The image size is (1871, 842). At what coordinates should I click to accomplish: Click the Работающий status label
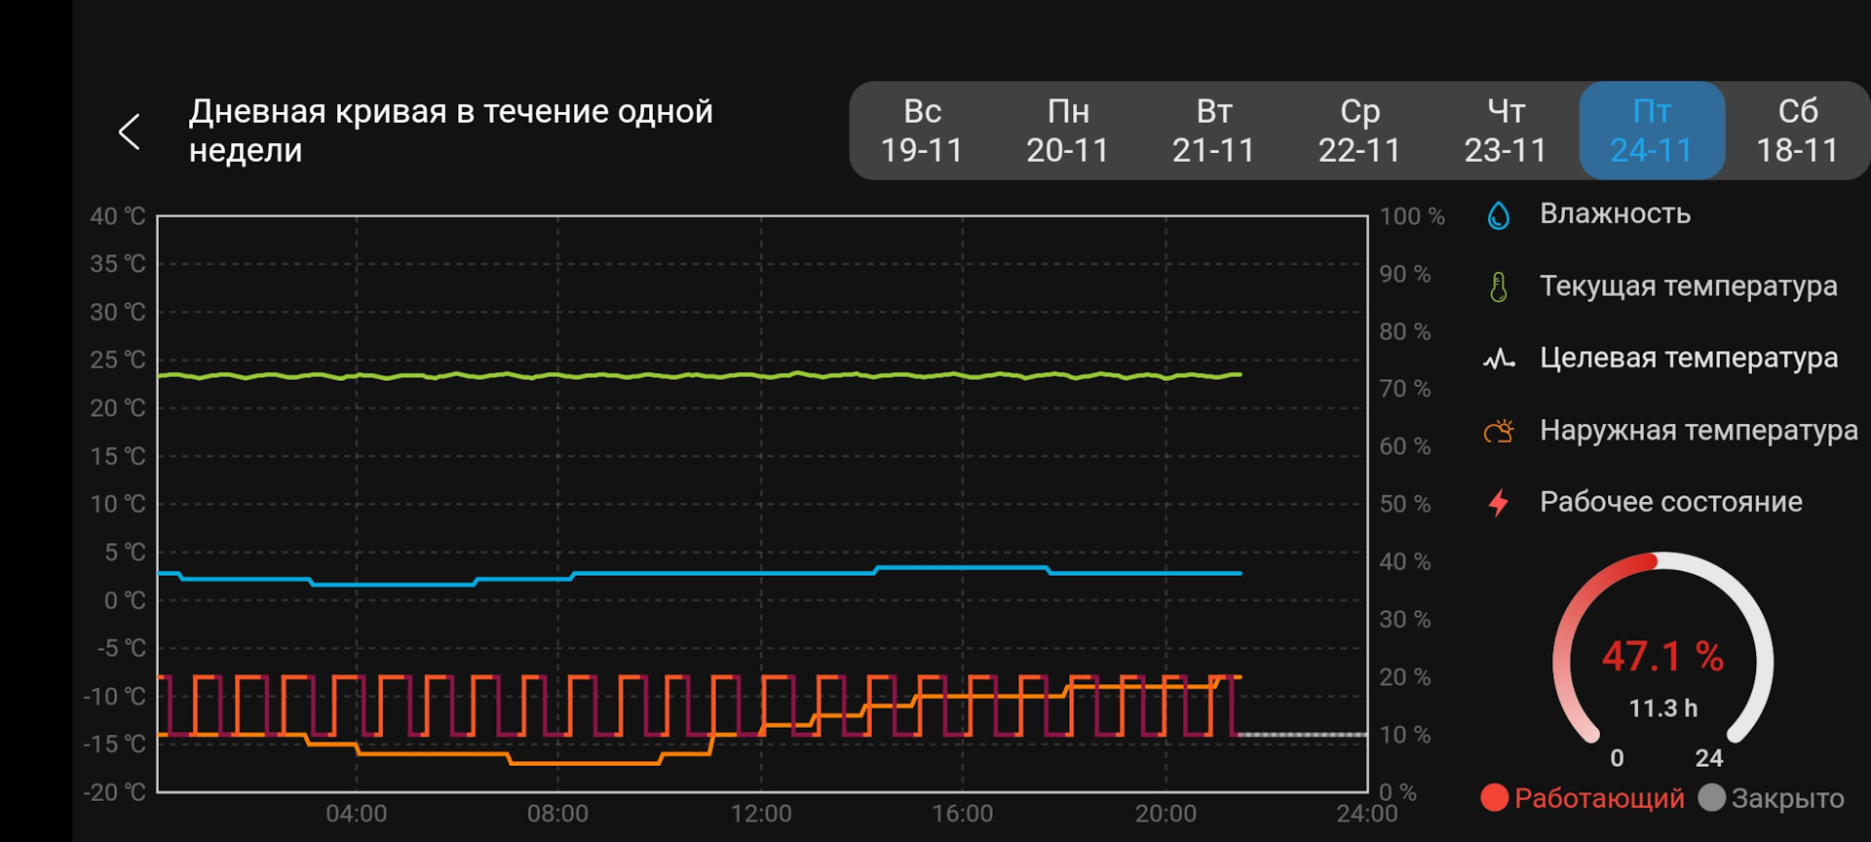(1599, 798)
